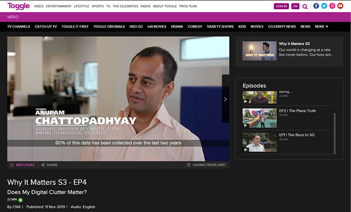Go to DRAMA section

pyautogui.click(x=177, y=27)
